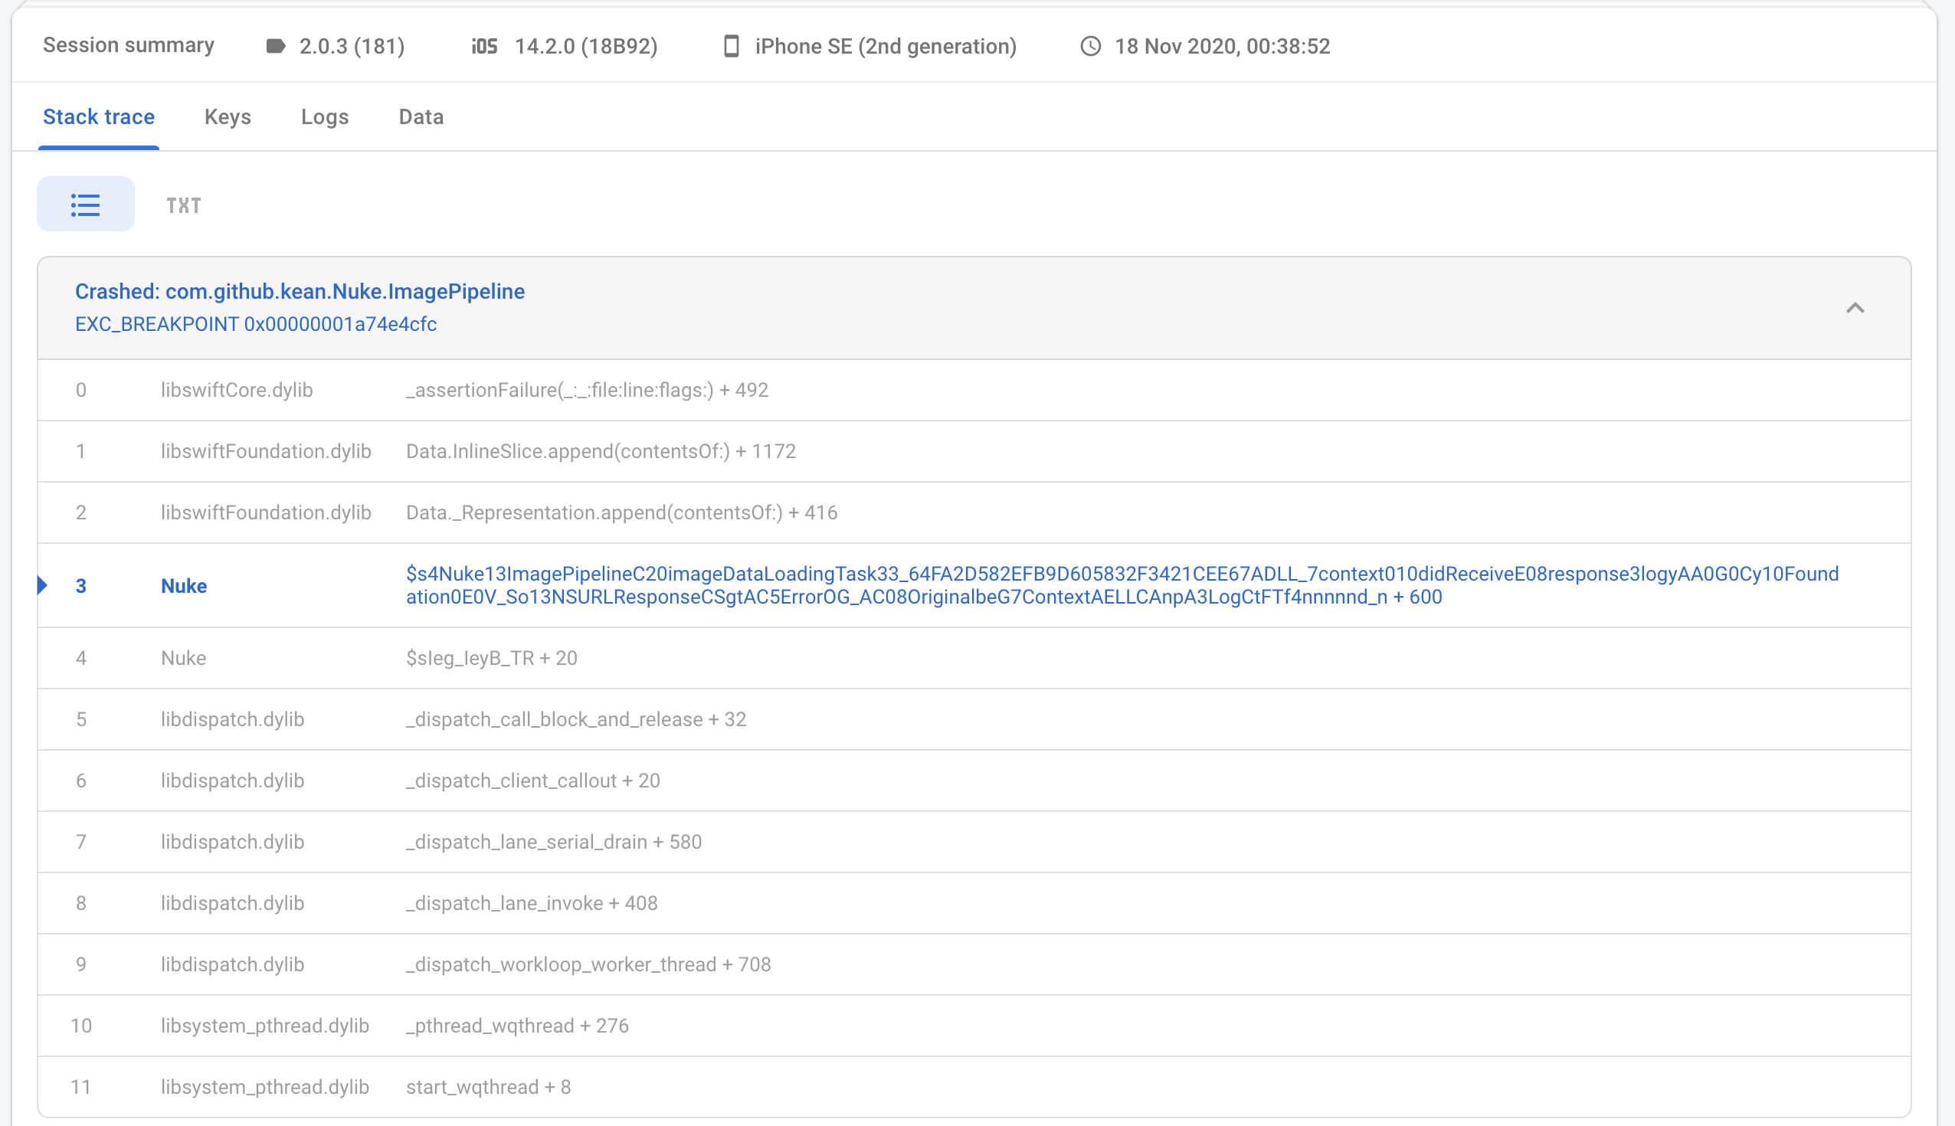Open the Data tab
Viewport: 1955px width, 1126px height.
[420, 116]
